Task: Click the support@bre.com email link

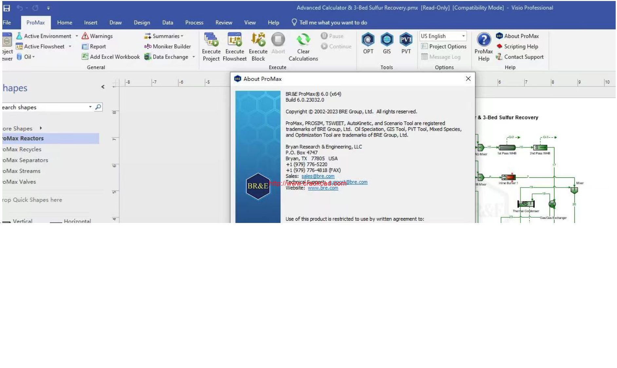Action: (348, 182)
